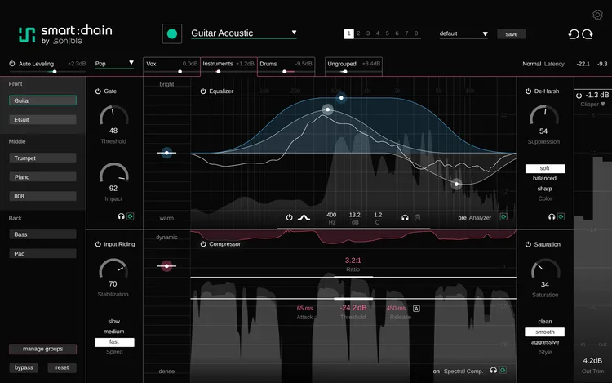Set Input Riding speed to medium

point(114,332)
